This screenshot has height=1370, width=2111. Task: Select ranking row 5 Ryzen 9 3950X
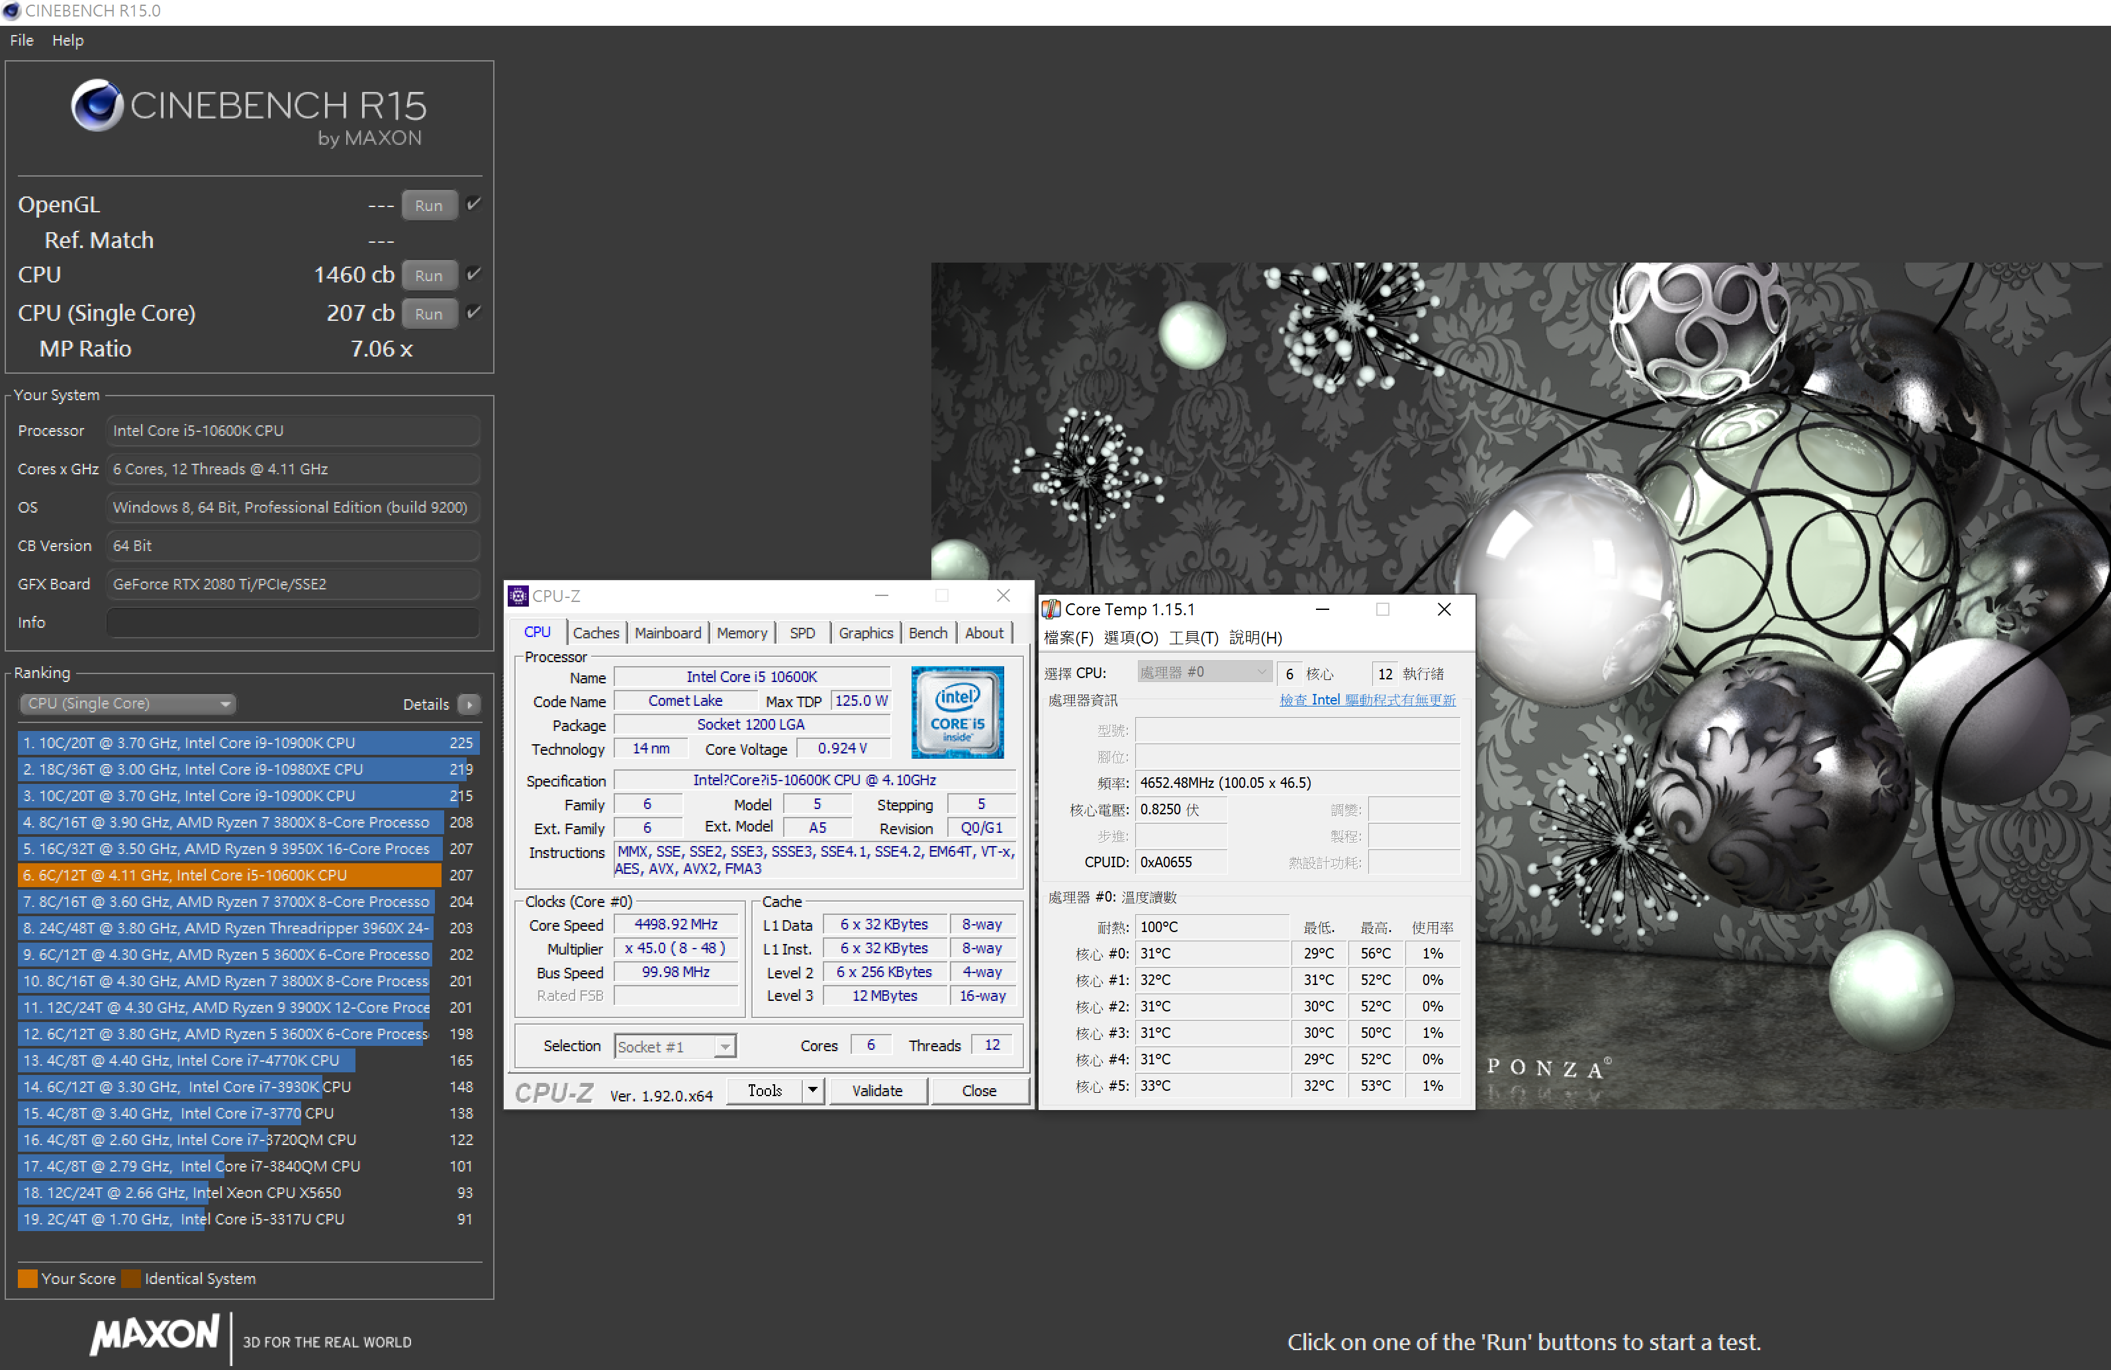tap(248, 848)
